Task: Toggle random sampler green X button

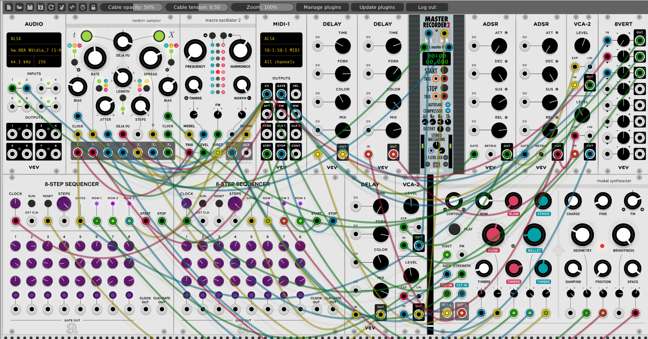Action: pyautogui.click(x=159, y=35)
